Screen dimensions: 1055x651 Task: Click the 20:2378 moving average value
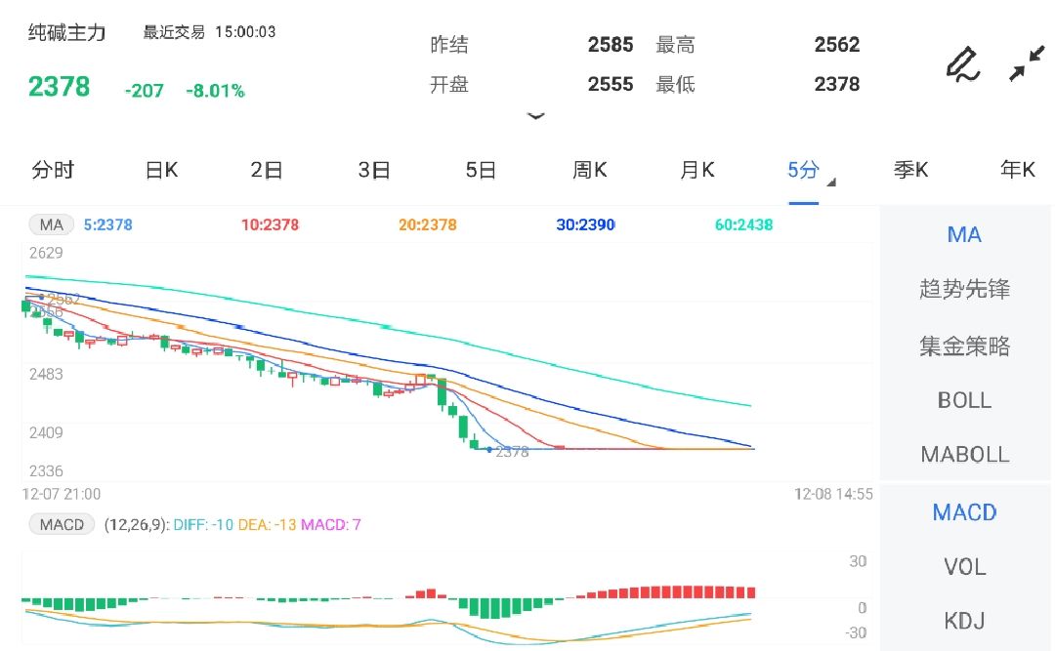point(427,224)
